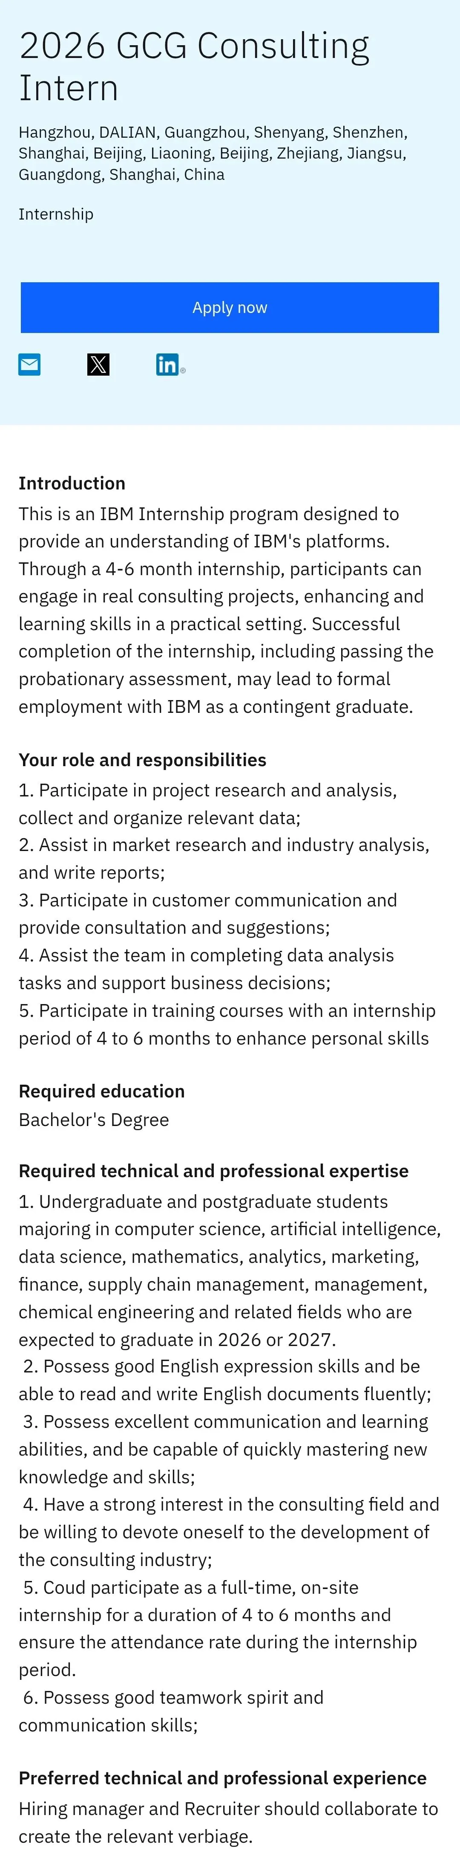Share the job on LinkedIn

point(168,364)
